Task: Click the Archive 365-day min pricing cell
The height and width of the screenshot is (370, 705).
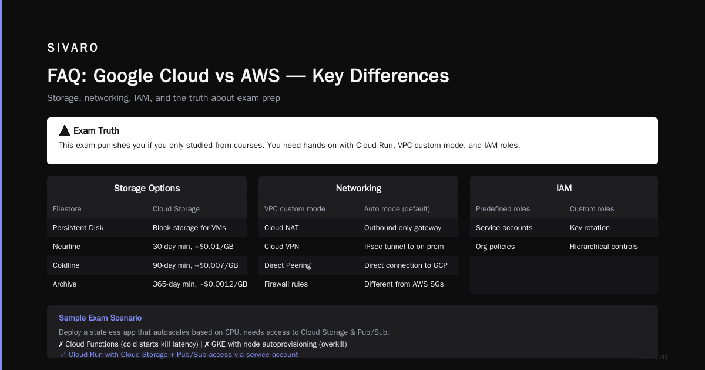Action: [200, 284]
